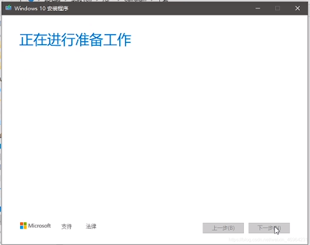Click the 上一步(B) back button

click(223, 228)
